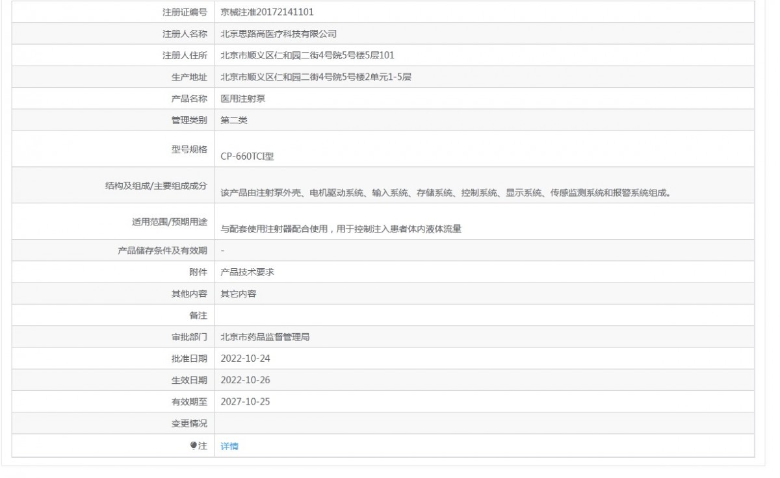780x478 pixels.
Task: Select the registration number 京械注准20172141101
Action: [268, 12]
